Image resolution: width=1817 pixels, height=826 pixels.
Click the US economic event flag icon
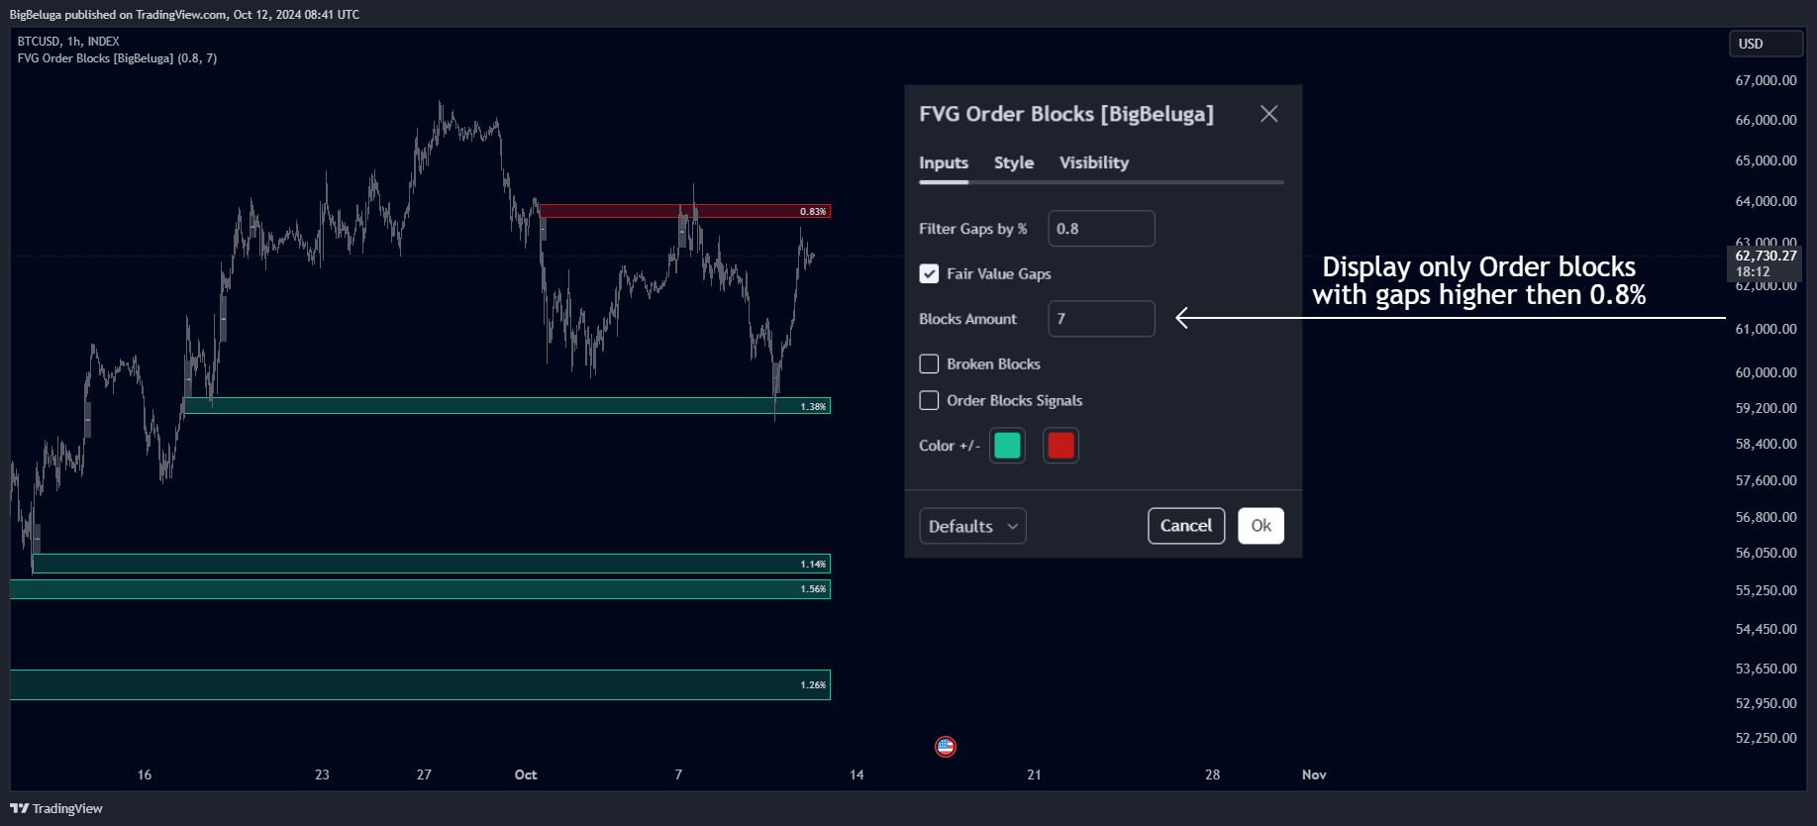click(946, 747)
